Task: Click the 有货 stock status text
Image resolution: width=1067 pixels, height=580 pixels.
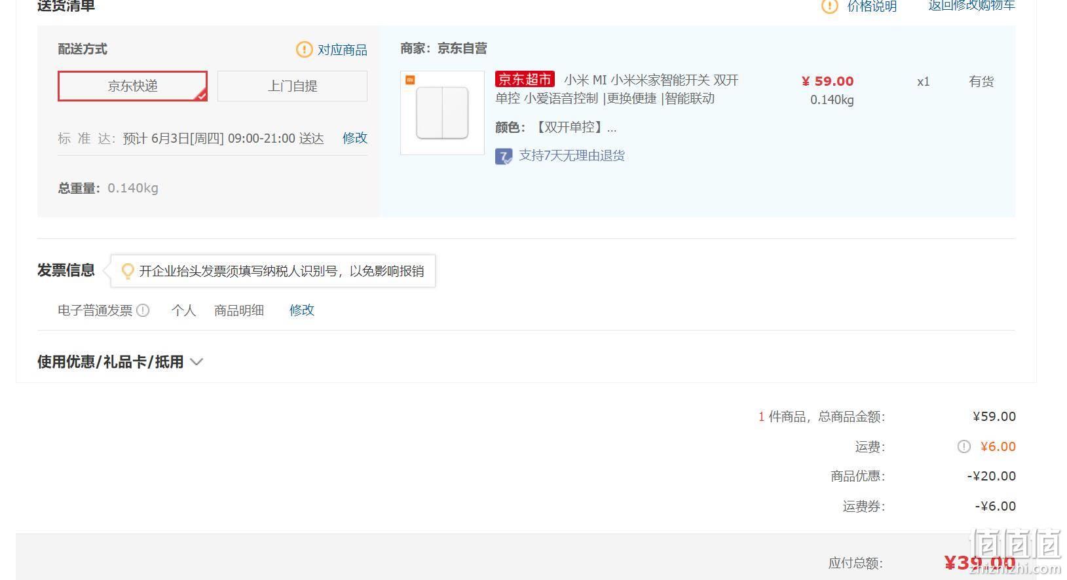Action: point(981,82)
